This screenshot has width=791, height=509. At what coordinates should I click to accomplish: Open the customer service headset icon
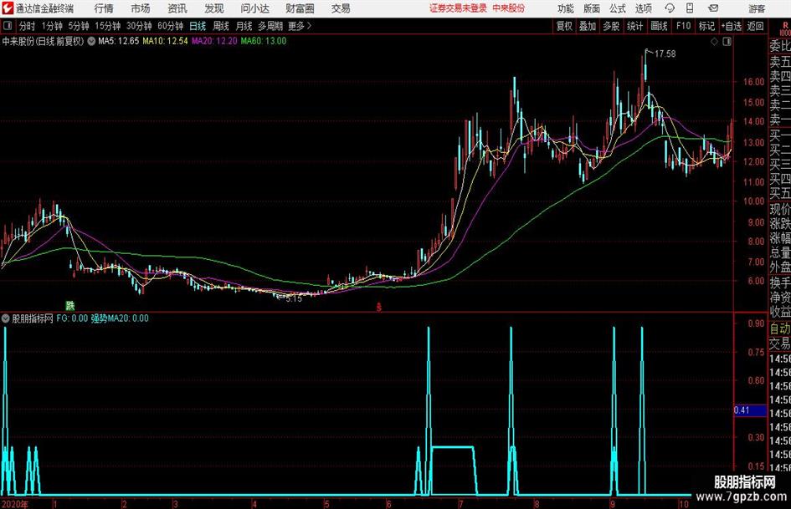(x=670, y=8)
